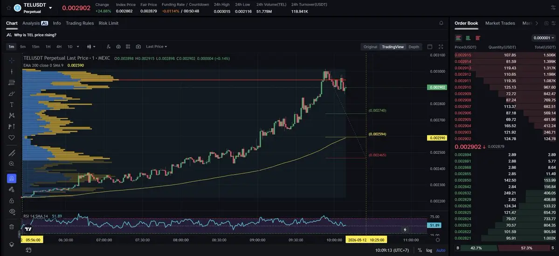Switch to the Analysis AI tab
Image resolution: width=559 pixels, height=256 pixels.
(35, 23)
